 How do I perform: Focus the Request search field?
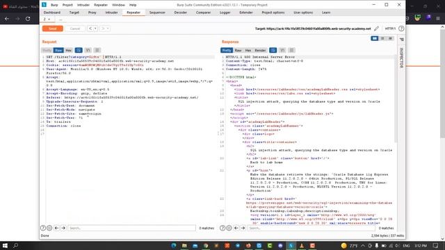point(131,228)
